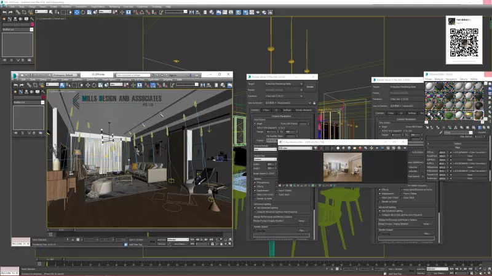Open the Modify tab in the top-left command panel
Viewport: 492px width, 276px height.
point(9,19)
